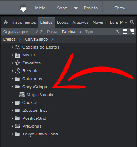Click the Início button
Screen dimensions: 137x147
pos(40,8)
